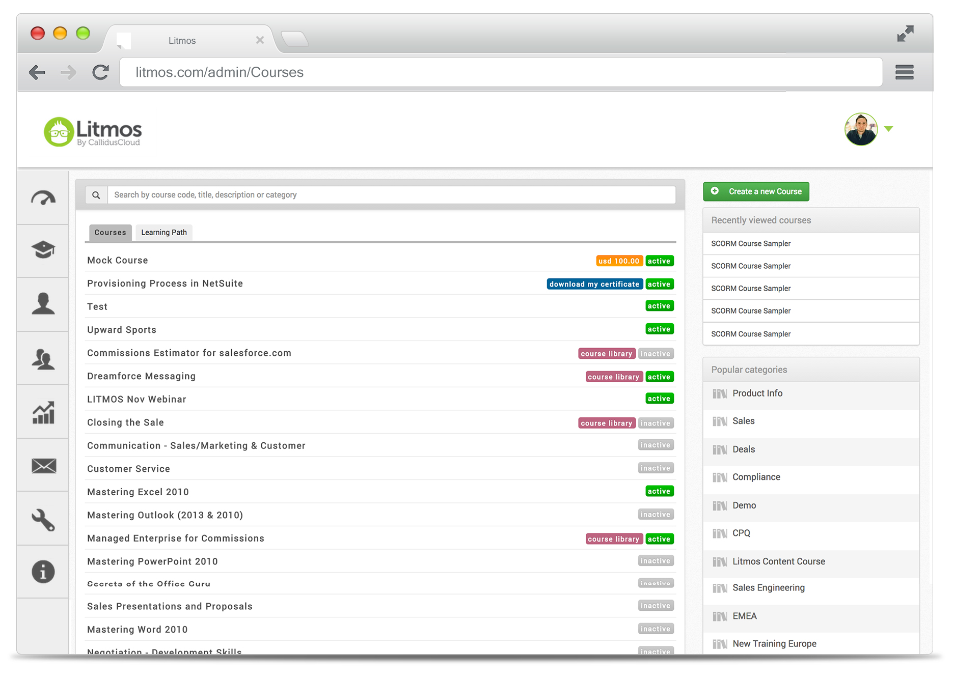Open the dashboard gauge icon in sidebar

(x=43, y=198)
